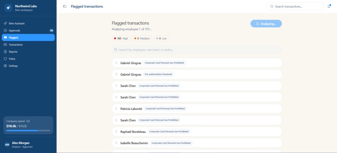Click the company spend Q2 progress bar
Screen dimensions: 337x153
[x=28, y=130]
